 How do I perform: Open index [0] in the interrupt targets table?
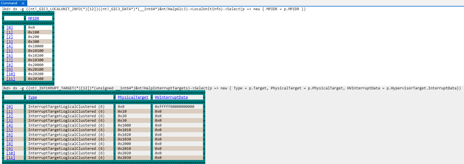(10, 107)
